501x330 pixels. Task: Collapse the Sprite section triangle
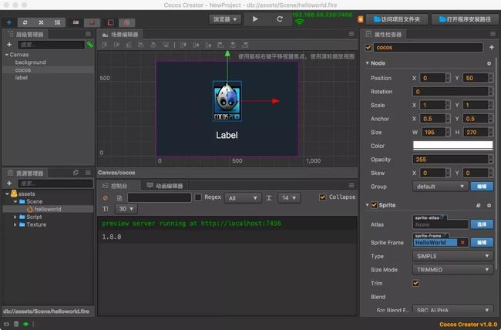point(367,205)
